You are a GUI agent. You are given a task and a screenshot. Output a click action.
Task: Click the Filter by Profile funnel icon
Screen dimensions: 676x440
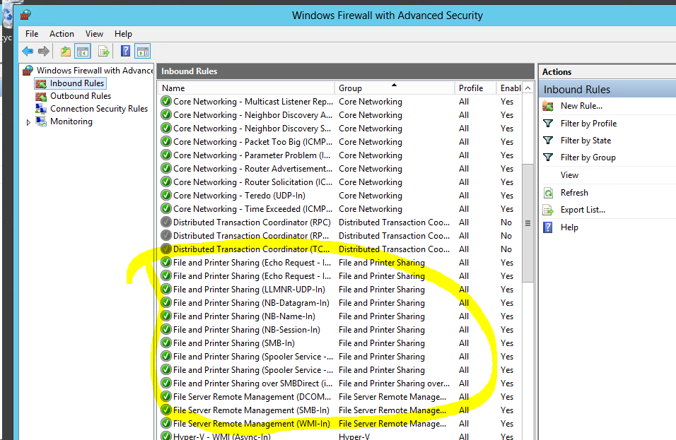click(548, 124)
